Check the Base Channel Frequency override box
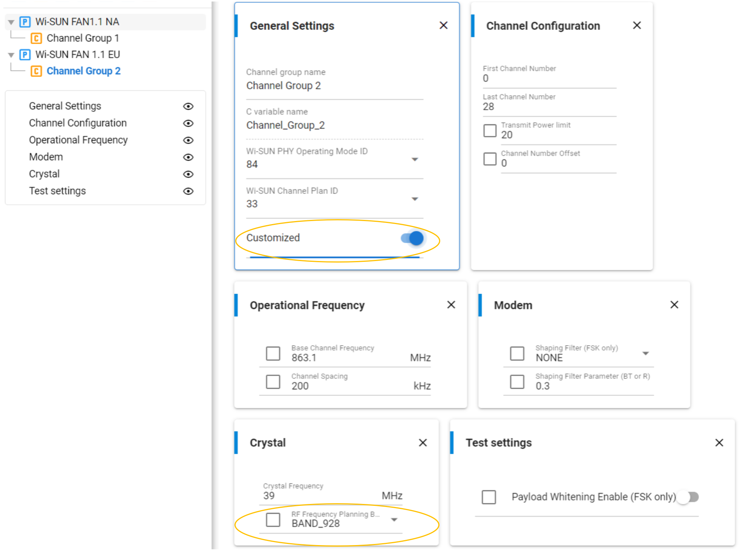Image resolution: width=740 pixels, height=550 pixels. pyautogui.click(x=273, y=353)
